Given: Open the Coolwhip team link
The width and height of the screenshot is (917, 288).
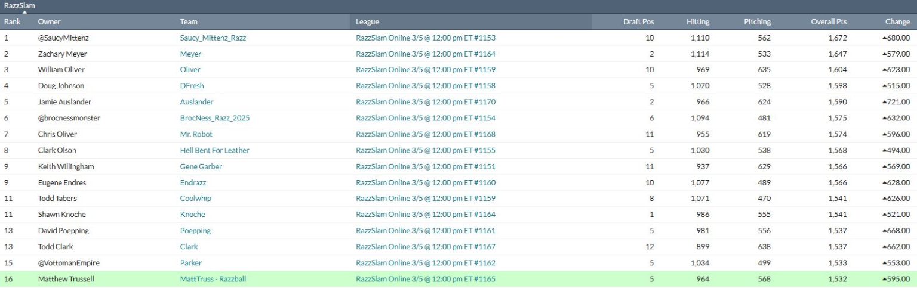Looking at the screenshot, I should 196,198.
